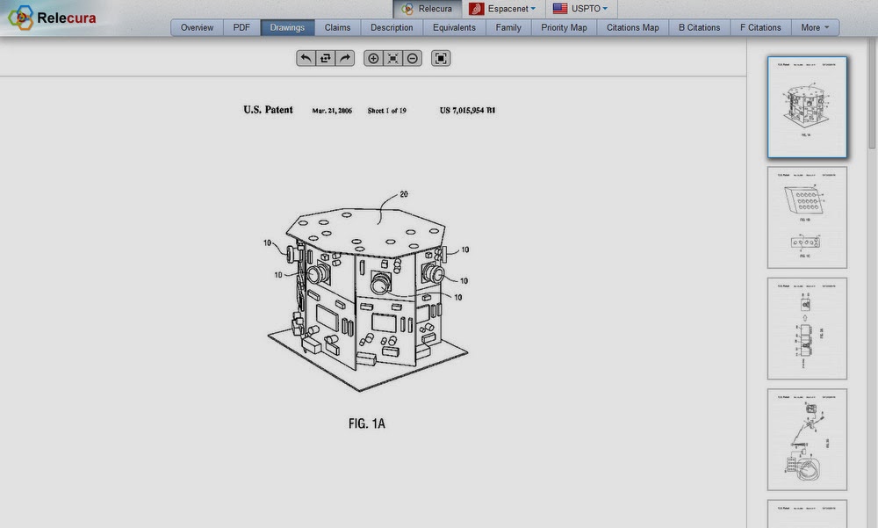
Task: Select the Drawings tab
Action: (287, 27)
